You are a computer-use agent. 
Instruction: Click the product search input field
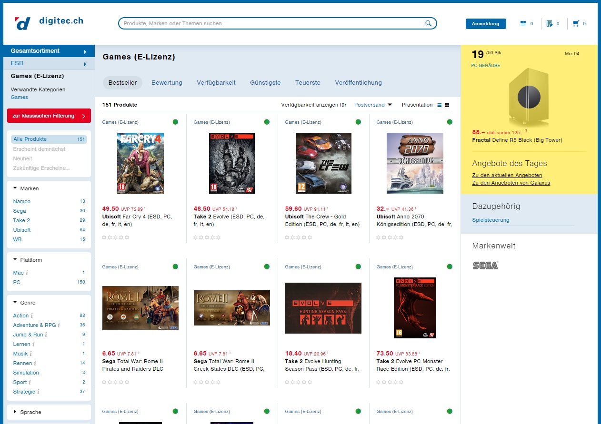point(271,23)
